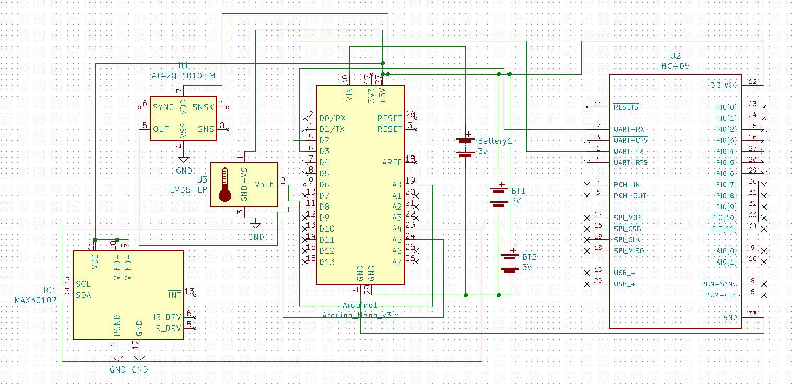Click the MAX30102 value label

(36, 301)
